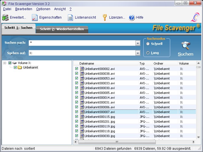Click the Listenansicht toolbar label

(85, 17)
